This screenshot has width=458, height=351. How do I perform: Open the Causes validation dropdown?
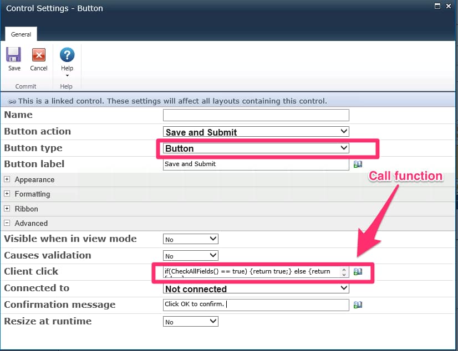[190, 256]
